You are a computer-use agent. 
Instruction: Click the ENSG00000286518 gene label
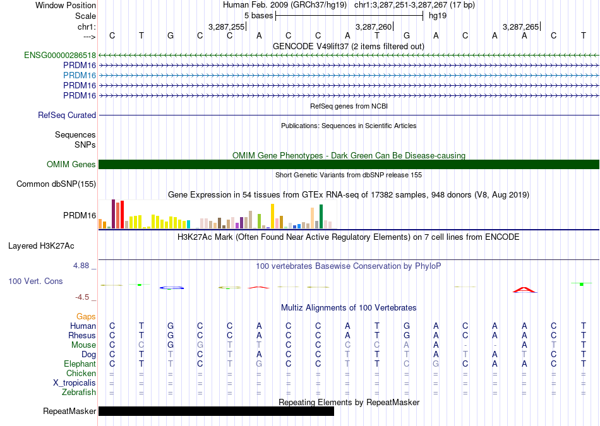click(60, 55)
